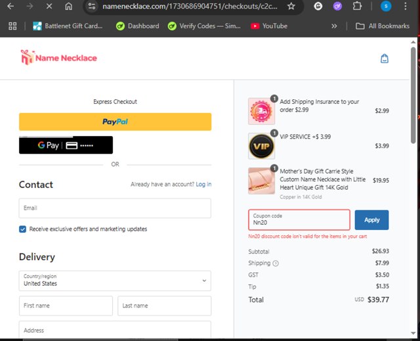420x341 pixels.
Task: Select the Copper in 14K Gold variant text
Action: [x=301, y=197]
